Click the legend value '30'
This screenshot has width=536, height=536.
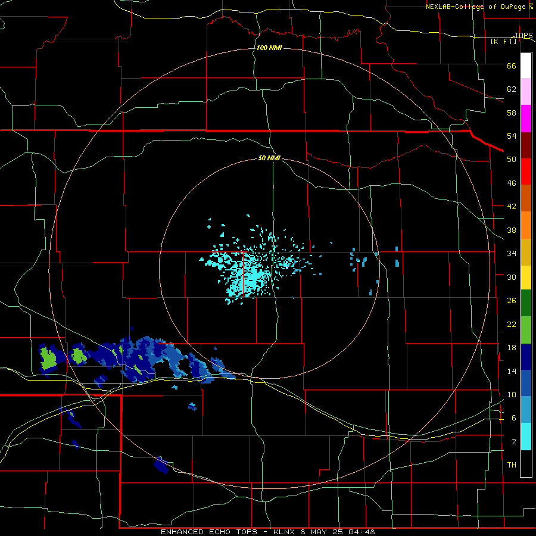pyautogui.click(x=512, y=277)
